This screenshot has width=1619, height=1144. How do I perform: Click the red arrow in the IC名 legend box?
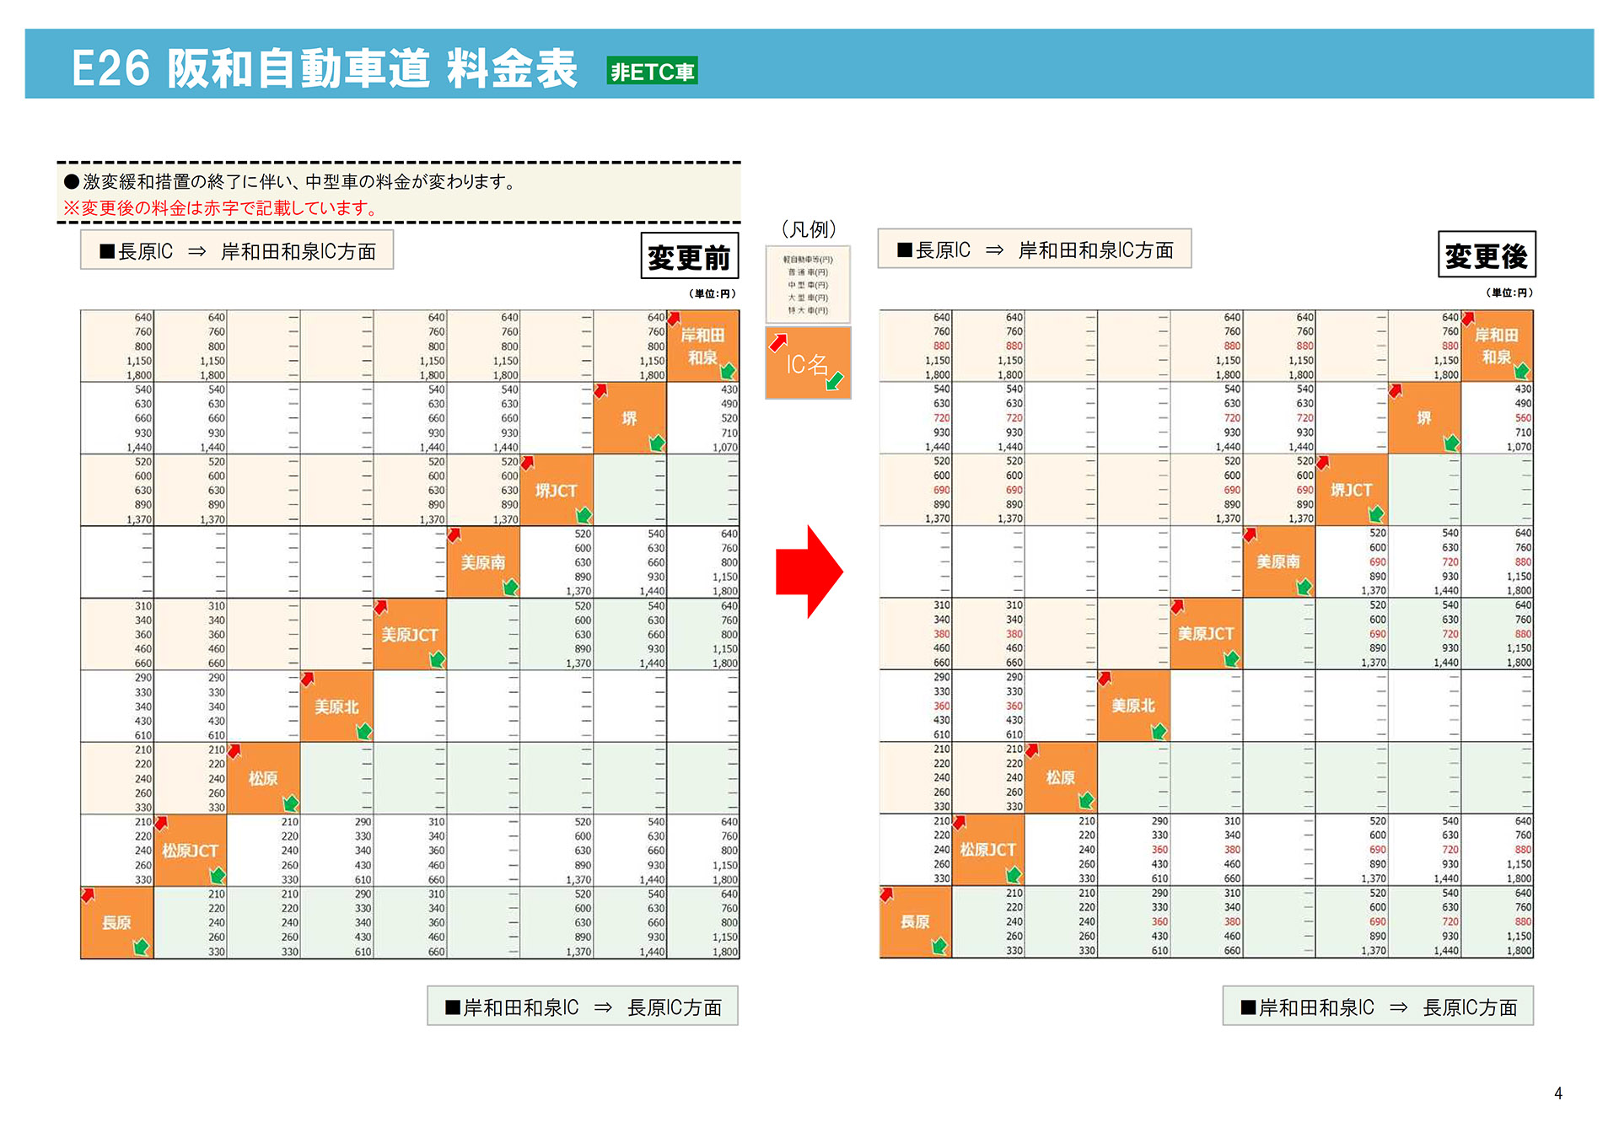(777, 341)
